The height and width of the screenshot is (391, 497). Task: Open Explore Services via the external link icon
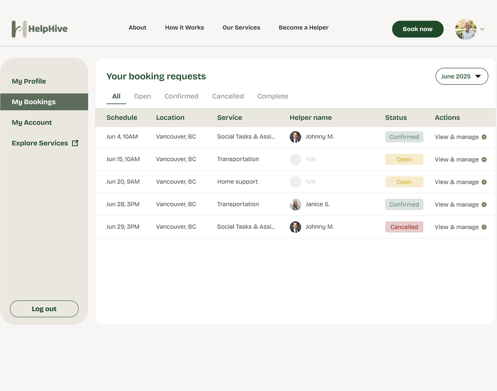(x=75, y=143)
